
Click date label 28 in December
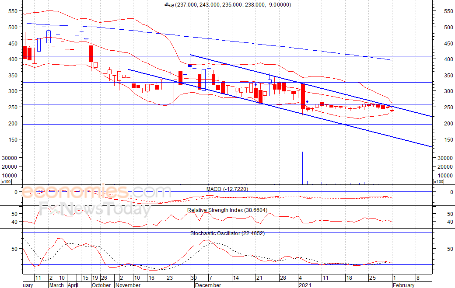coord(283,278)
